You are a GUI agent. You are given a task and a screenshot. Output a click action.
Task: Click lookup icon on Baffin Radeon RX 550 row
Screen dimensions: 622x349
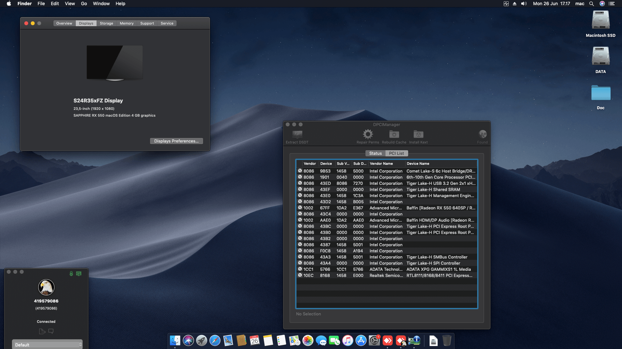[x=300, y=208]
